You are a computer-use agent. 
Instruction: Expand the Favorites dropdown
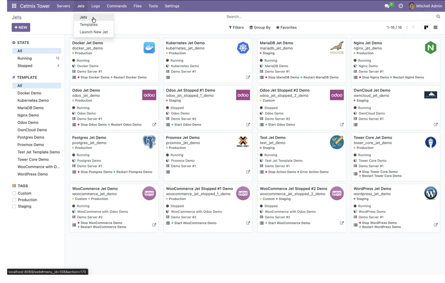click(x=286, y=27)
